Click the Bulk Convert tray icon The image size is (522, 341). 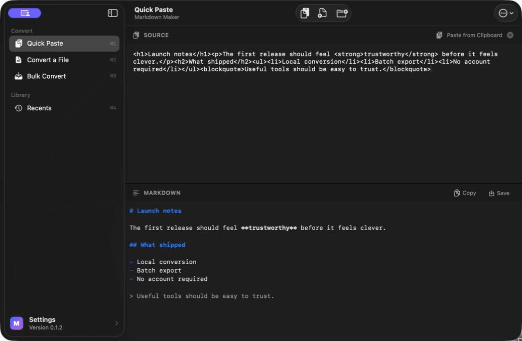(18, 76)
